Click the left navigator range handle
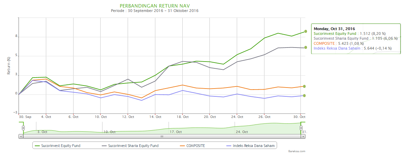Image resolution: width=403 pixels, height=160 pixels. click(x=23, y=128)
